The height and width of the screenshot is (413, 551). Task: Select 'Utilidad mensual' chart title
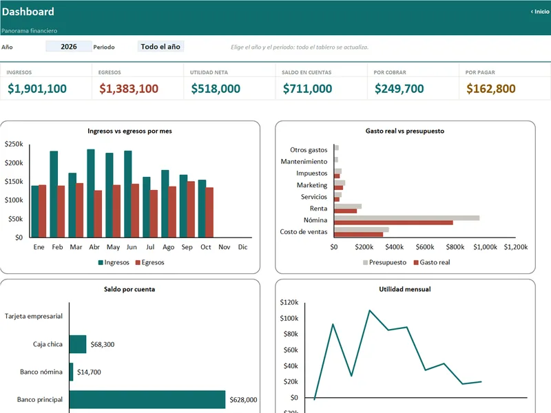[405, 289]
